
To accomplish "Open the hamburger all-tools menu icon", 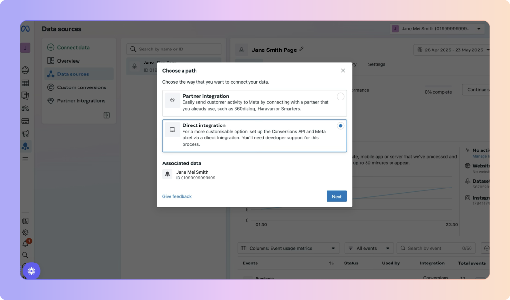I will [26, 160].
